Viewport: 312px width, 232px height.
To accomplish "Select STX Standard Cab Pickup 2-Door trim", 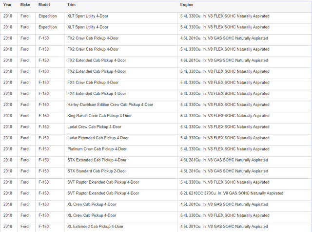I will point(97,171).
